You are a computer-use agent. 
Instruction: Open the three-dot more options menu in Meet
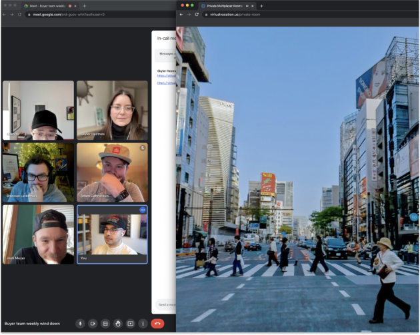click(x=143, y=324)
